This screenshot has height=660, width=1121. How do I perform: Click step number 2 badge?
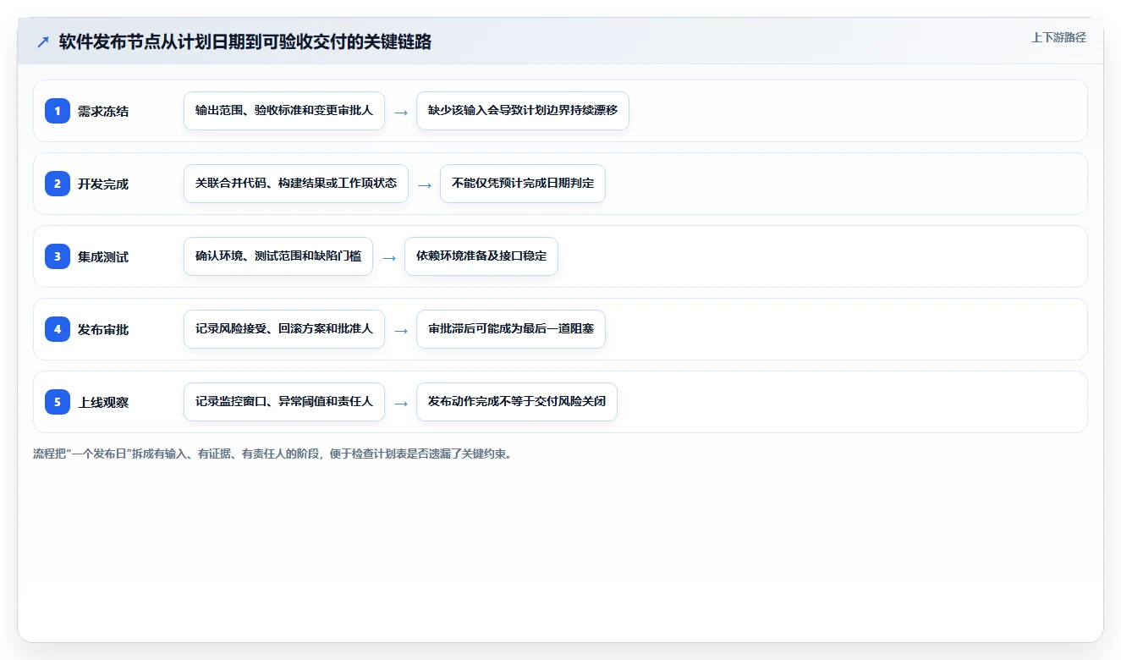[58, 184]
